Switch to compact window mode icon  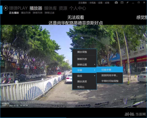[x=122, y=3]
